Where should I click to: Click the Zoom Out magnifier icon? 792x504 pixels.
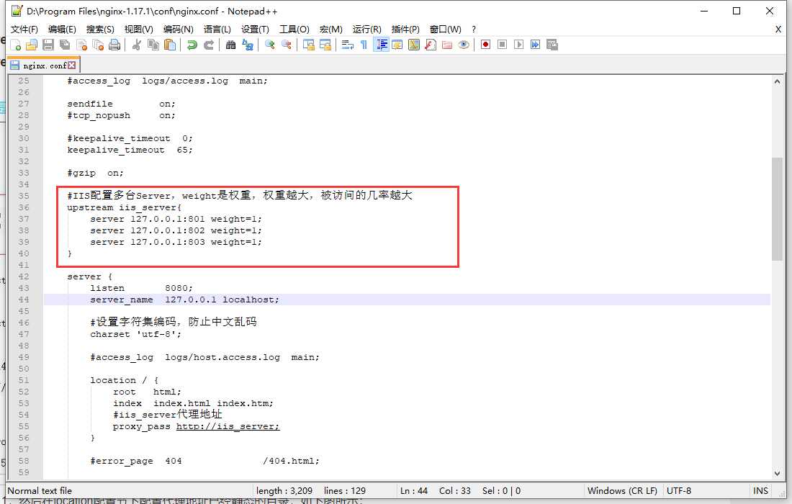[287, 45]
